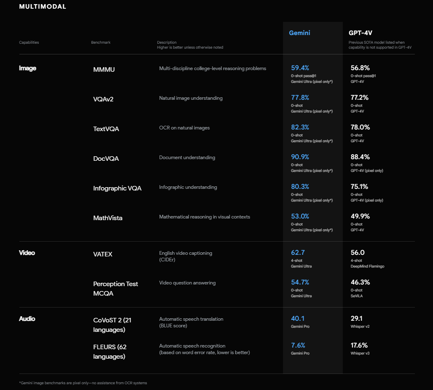433x390 pixels.
Task: Click the '4-shot' label under 62.7
Action: [x=297, y=261]
